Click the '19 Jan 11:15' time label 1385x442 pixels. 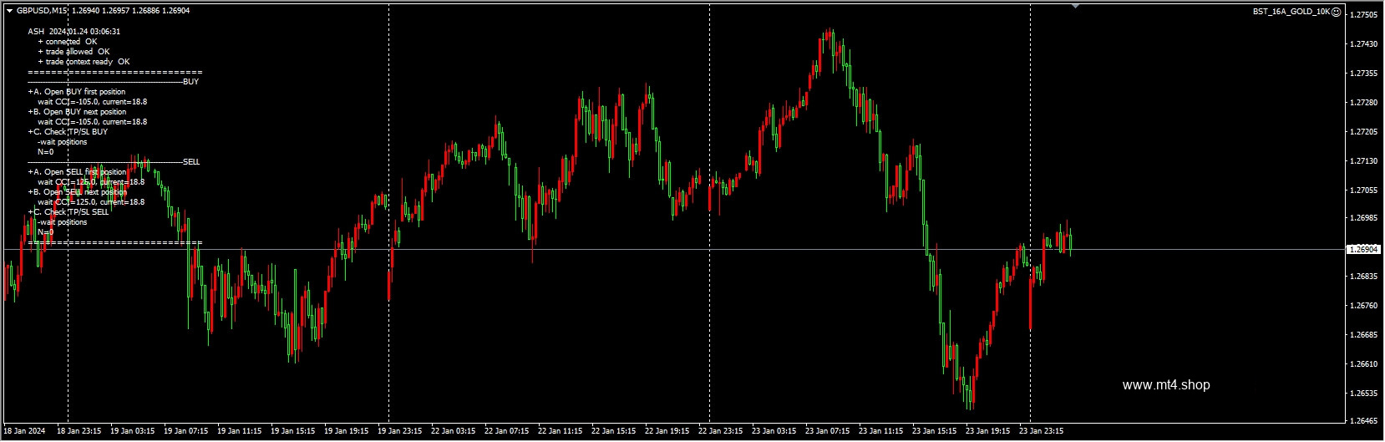point(240,432)
